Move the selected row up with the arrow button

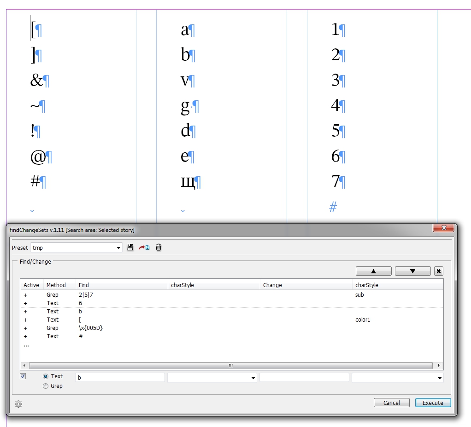point(374,271)
